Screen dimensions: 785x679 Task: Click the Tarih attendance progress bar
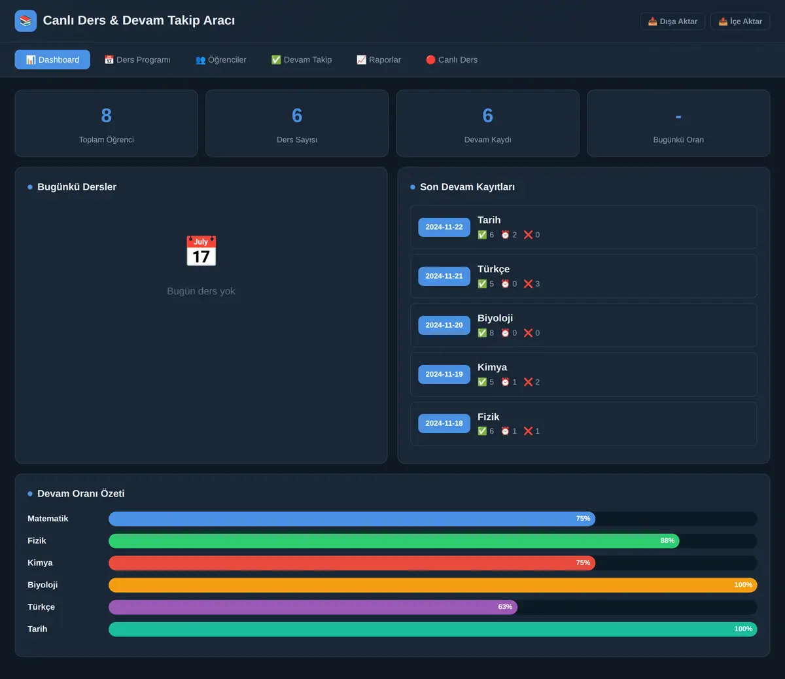(432, 629)
